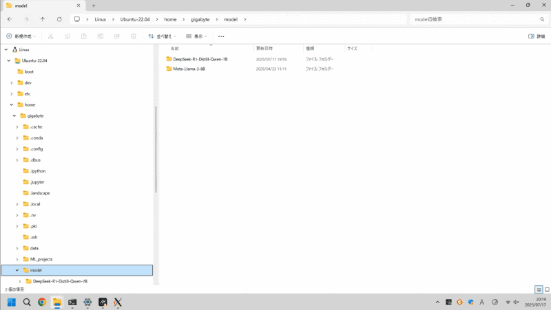Open Terminal from the taskbar

72,302
